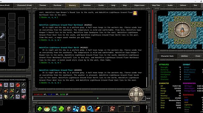The image size is (203, 113).
Task: Open the Map tab
Action: coord(125,5)
